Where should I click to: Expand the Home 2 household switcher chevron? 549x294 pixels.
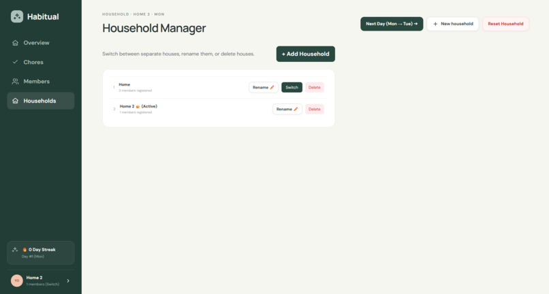(68, 280)
